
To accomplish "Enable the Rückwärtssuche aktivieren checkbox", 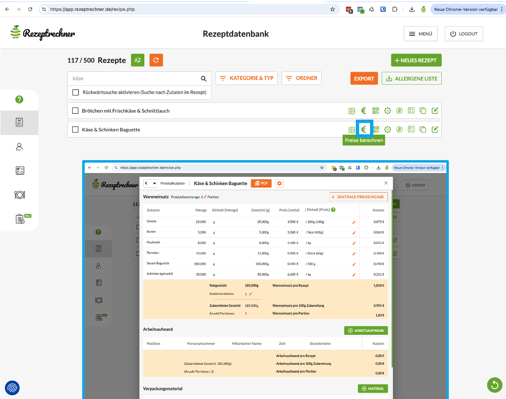I will pyautogui.click(x=76, y=93).
